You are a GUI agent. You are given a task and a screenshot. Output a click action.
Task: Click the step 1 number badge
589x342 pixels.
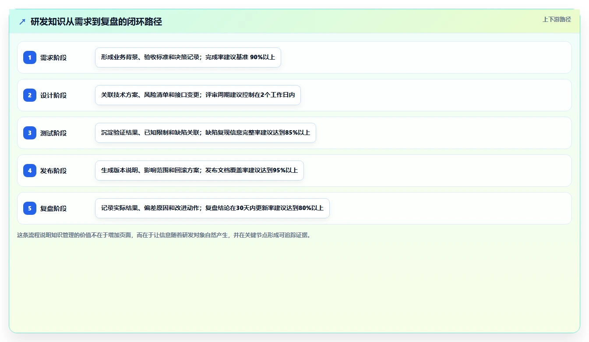pos(30,57)
